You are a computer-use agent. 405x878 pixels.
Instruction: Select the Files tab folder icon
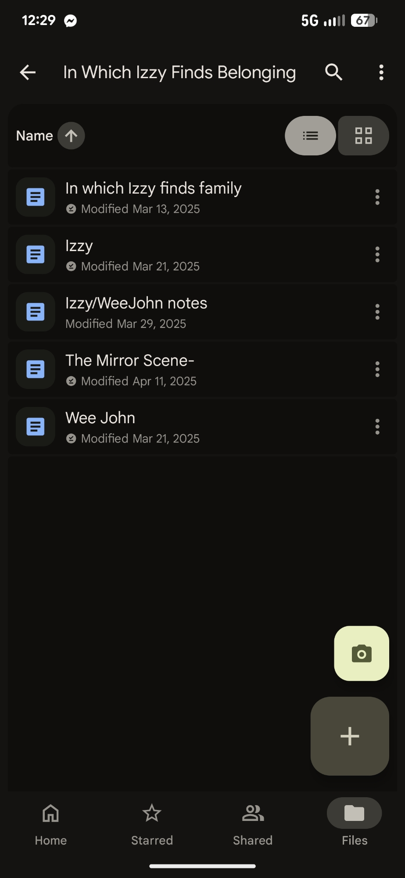coord(354,813)
